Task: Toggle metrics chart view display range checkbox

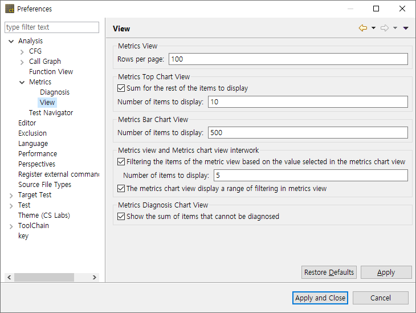Action: [121, 189]
